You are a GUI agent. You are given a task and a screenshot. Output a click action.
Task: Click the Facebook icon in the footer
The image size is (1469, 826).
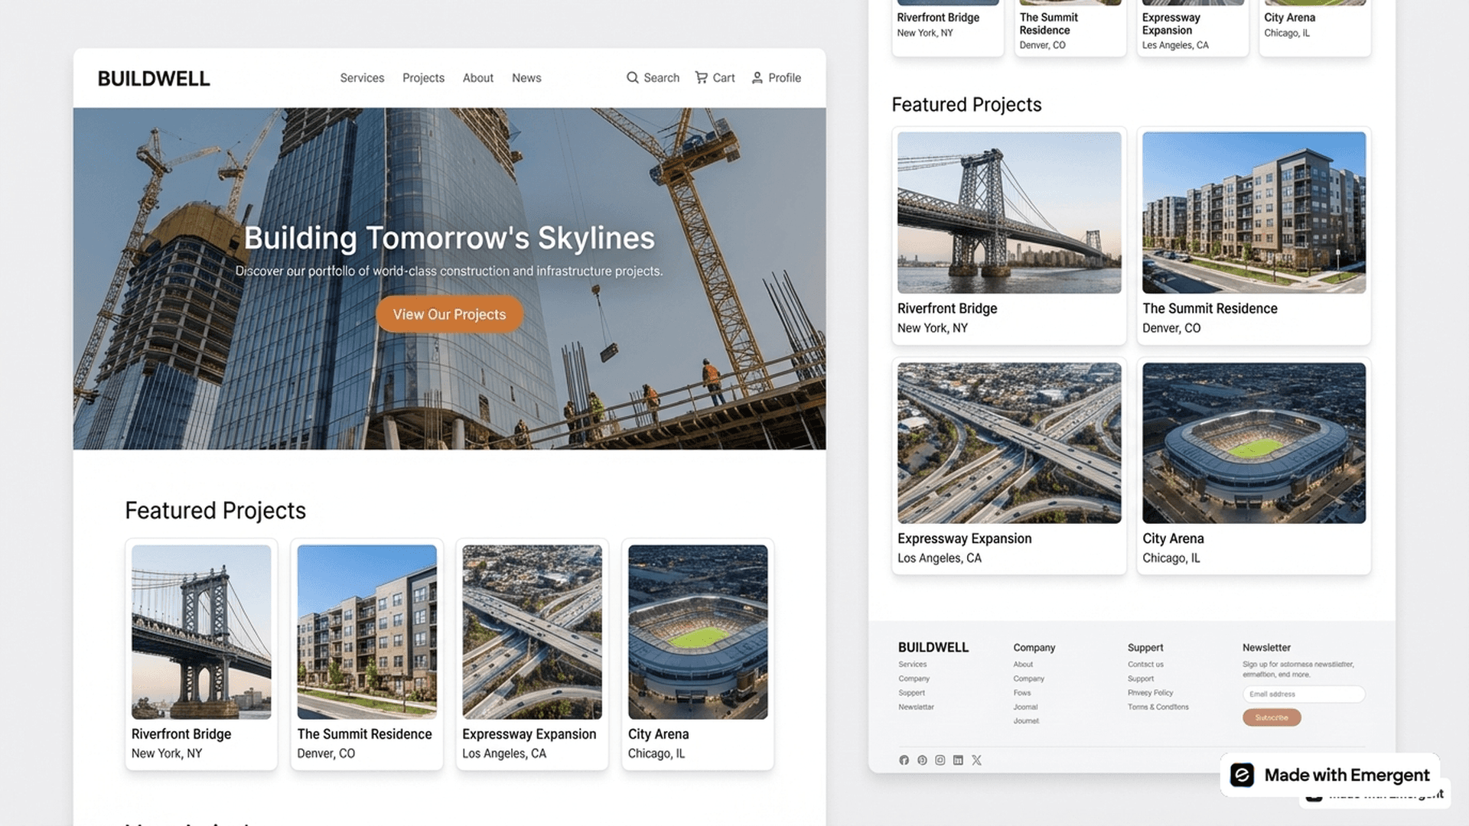904,759
